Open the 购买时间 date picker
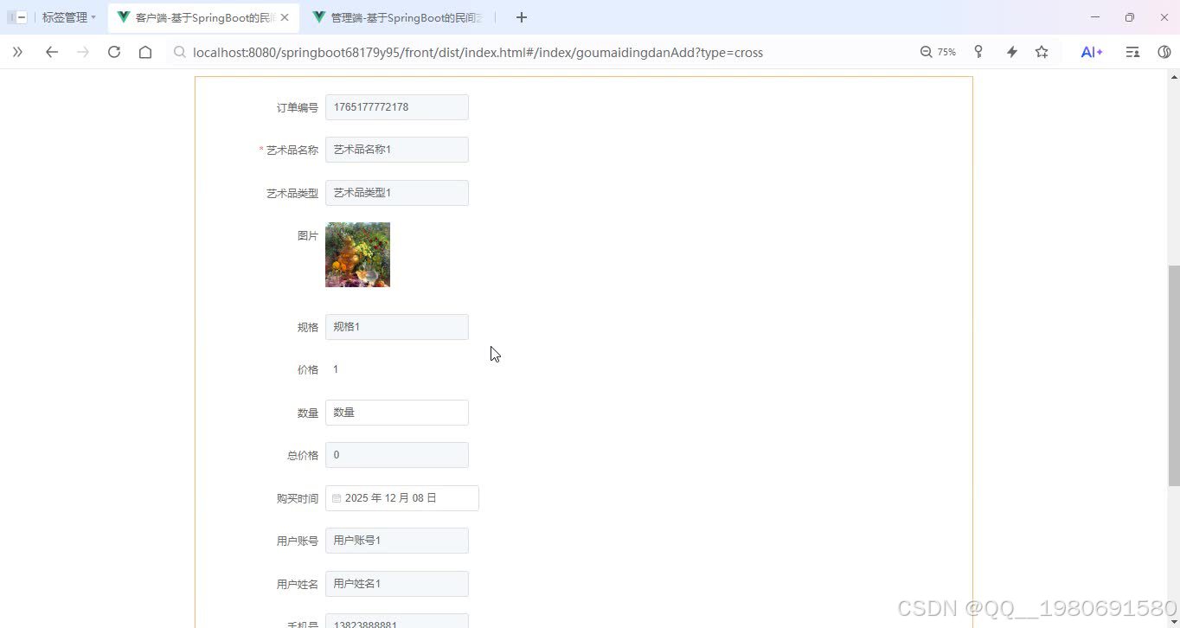Viewport: 1180px width, 628px height. [x=402, y=498]
